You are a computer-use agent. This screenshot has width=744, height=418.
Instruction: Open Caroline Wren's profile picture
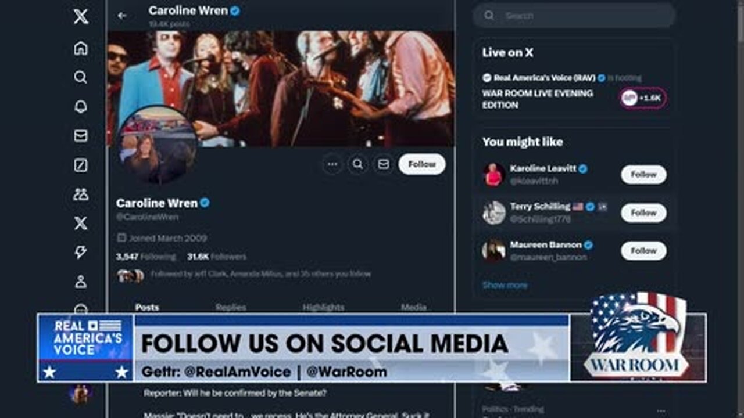coord(158,145)
